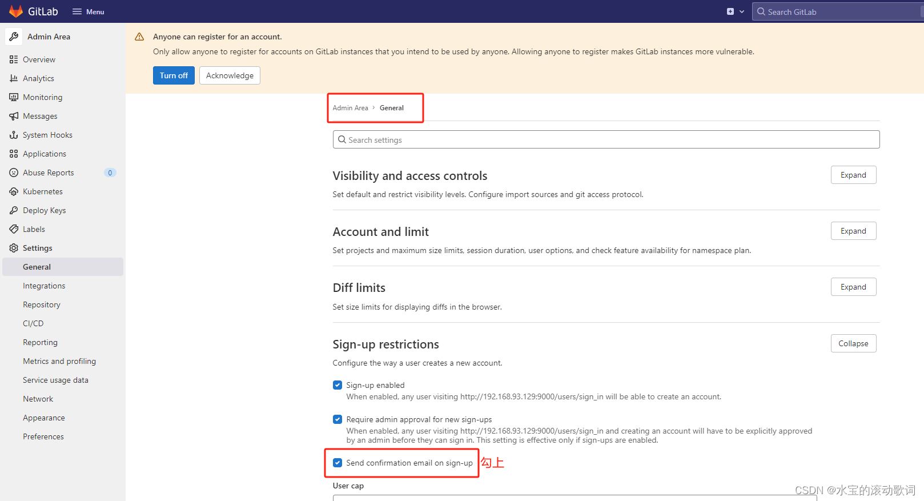Click into Search settings field

[606, 139]
